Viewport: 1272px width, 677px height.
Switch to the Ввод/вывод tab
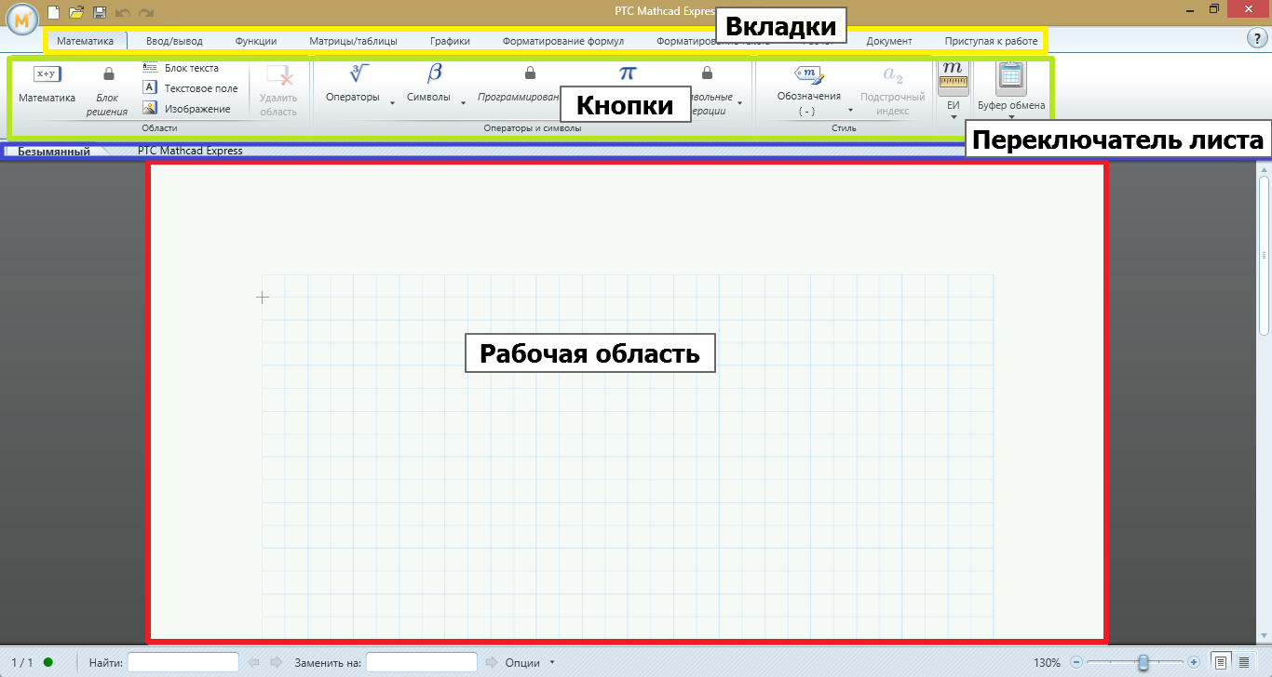[x=174, y=41]
